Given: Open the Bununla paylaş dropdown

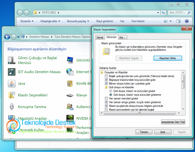Looking at the screenshot, I should [x=78, y=21].
